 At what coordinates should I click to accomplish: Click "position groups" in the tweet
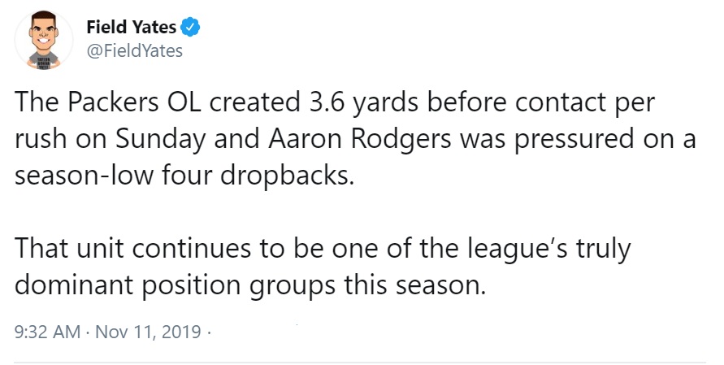[239, 286]
